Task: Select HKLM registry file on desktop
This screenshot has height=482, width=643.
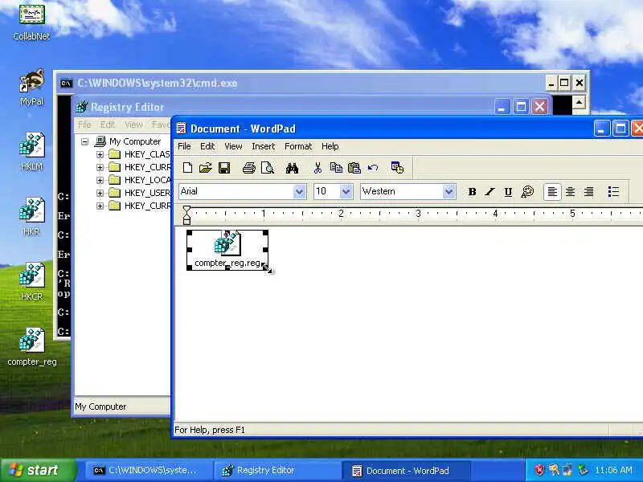Action: pyautogui.click(x=31, y=152)
